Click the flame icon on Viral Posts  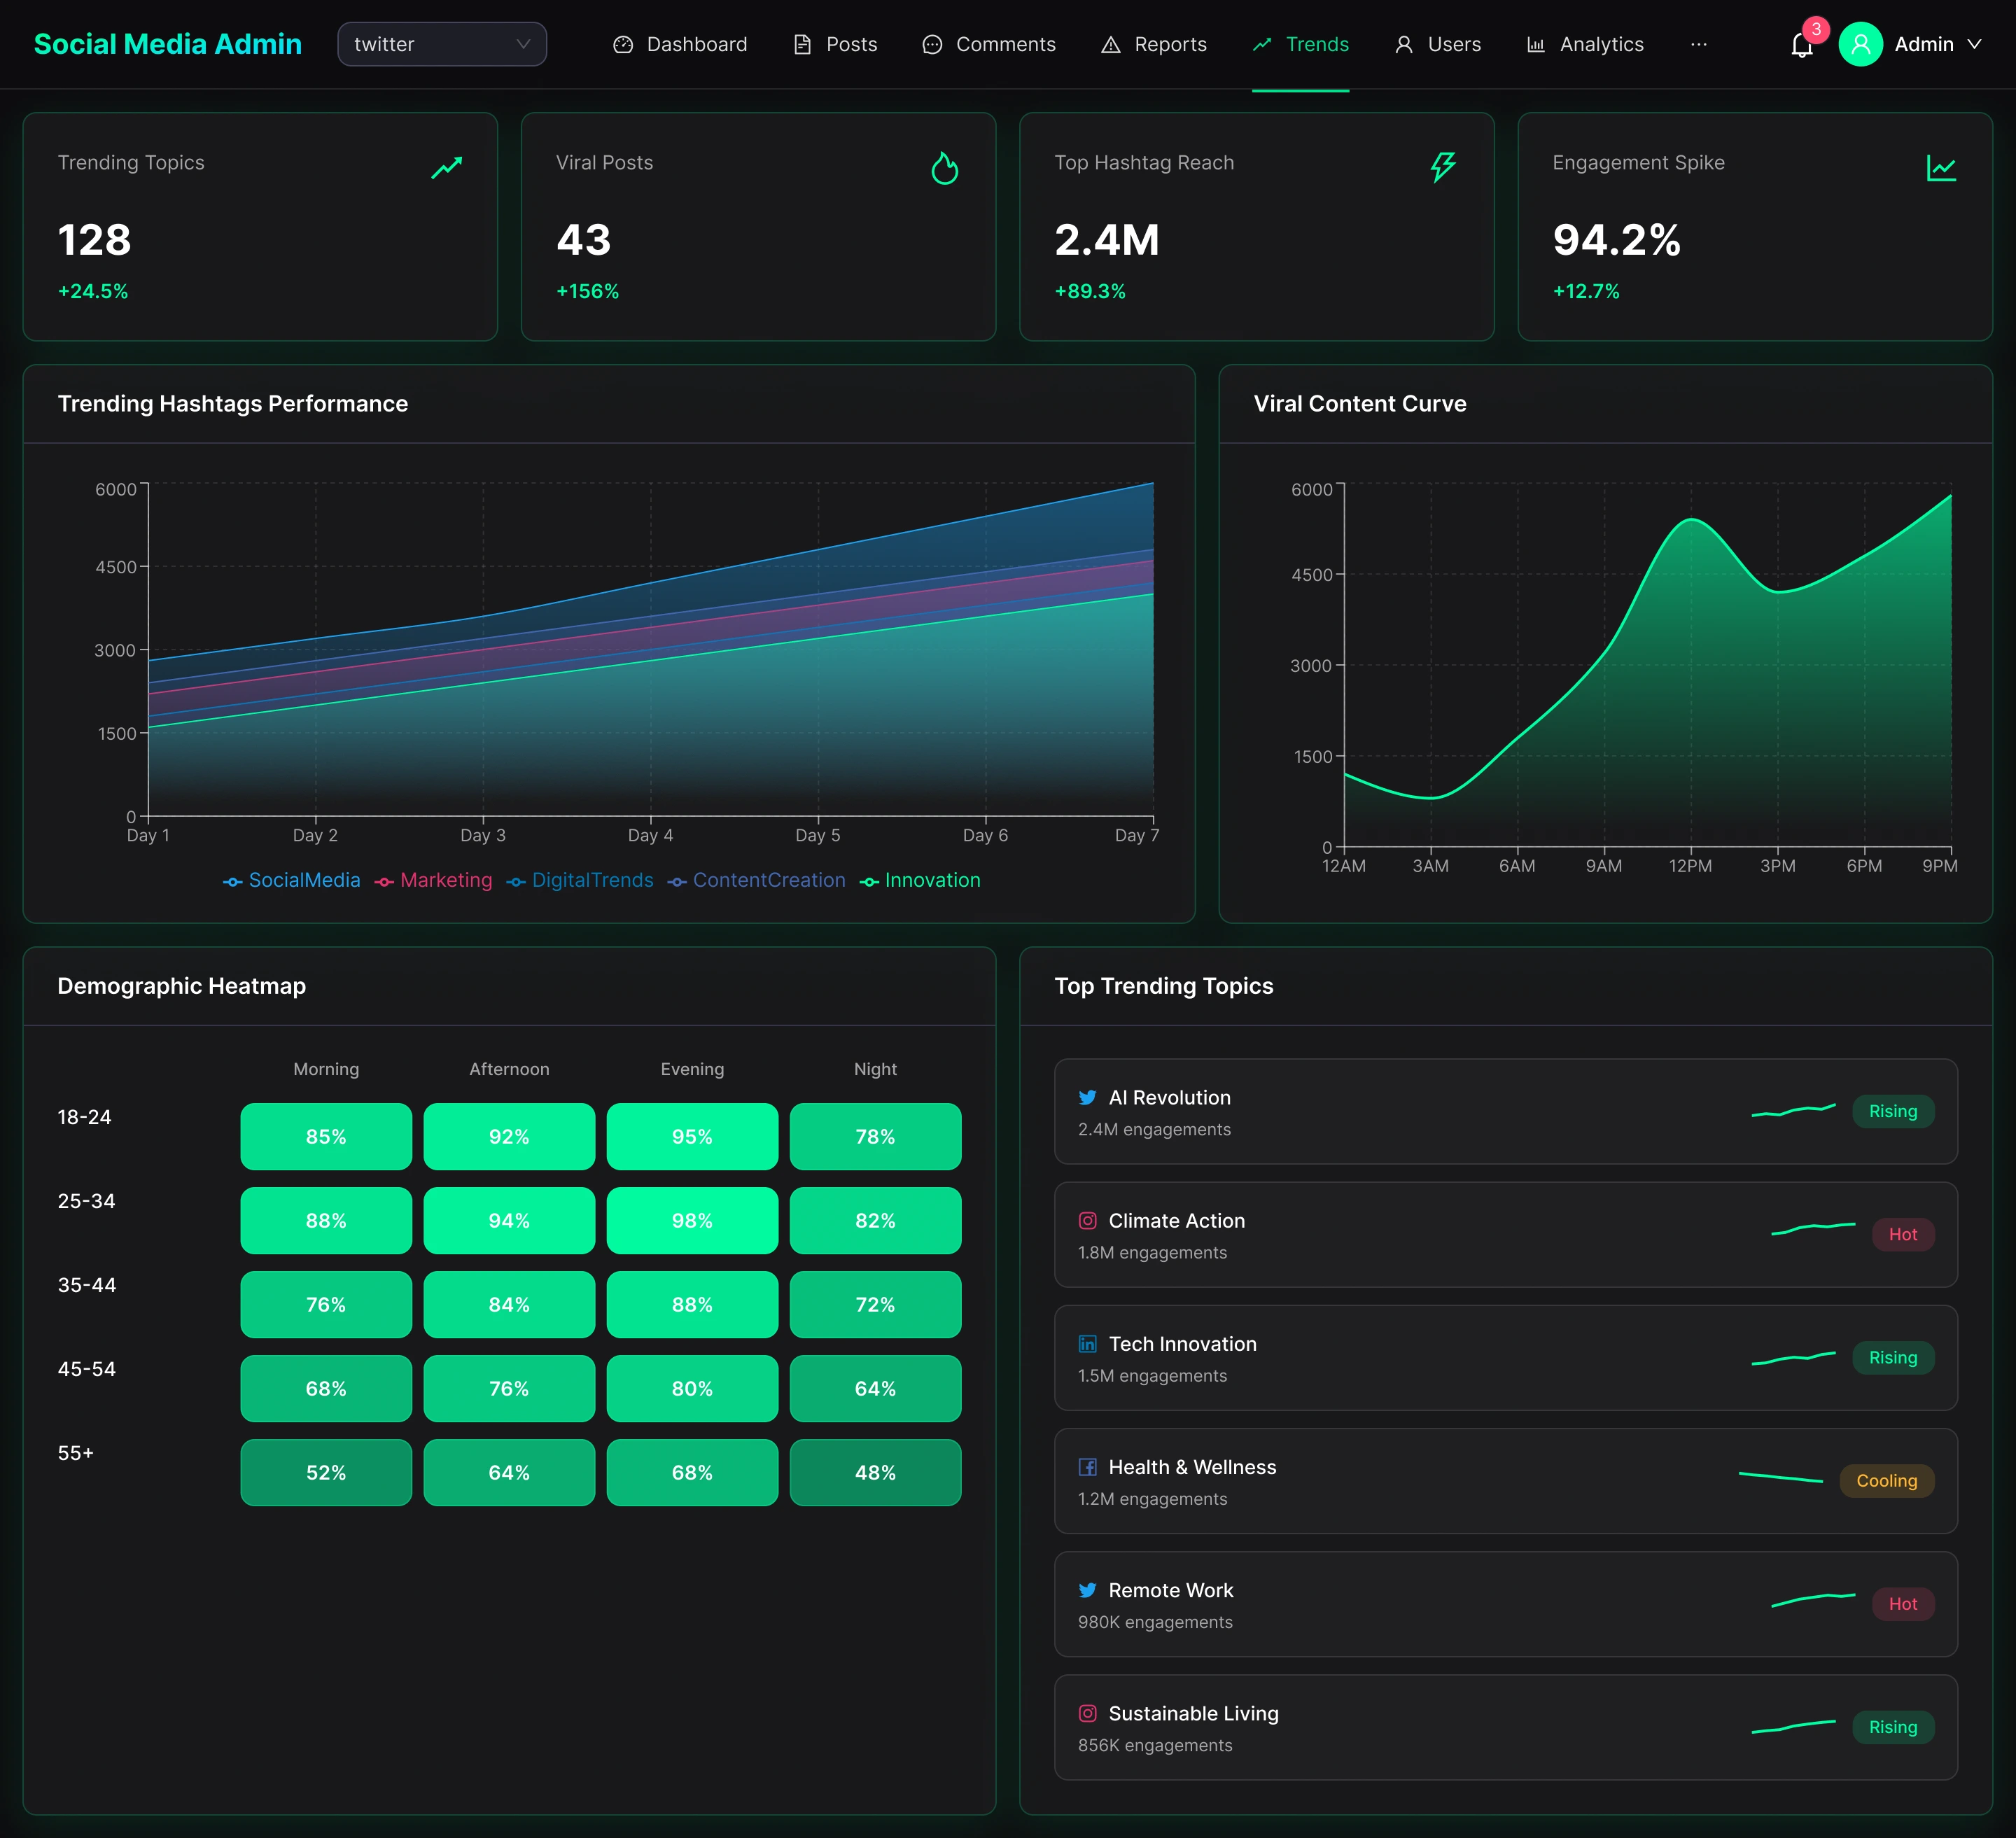tap(944, 168)
